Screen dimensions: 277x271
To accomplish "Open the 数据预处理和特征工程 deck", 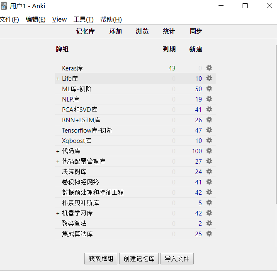I will click(x=93, y=193).
